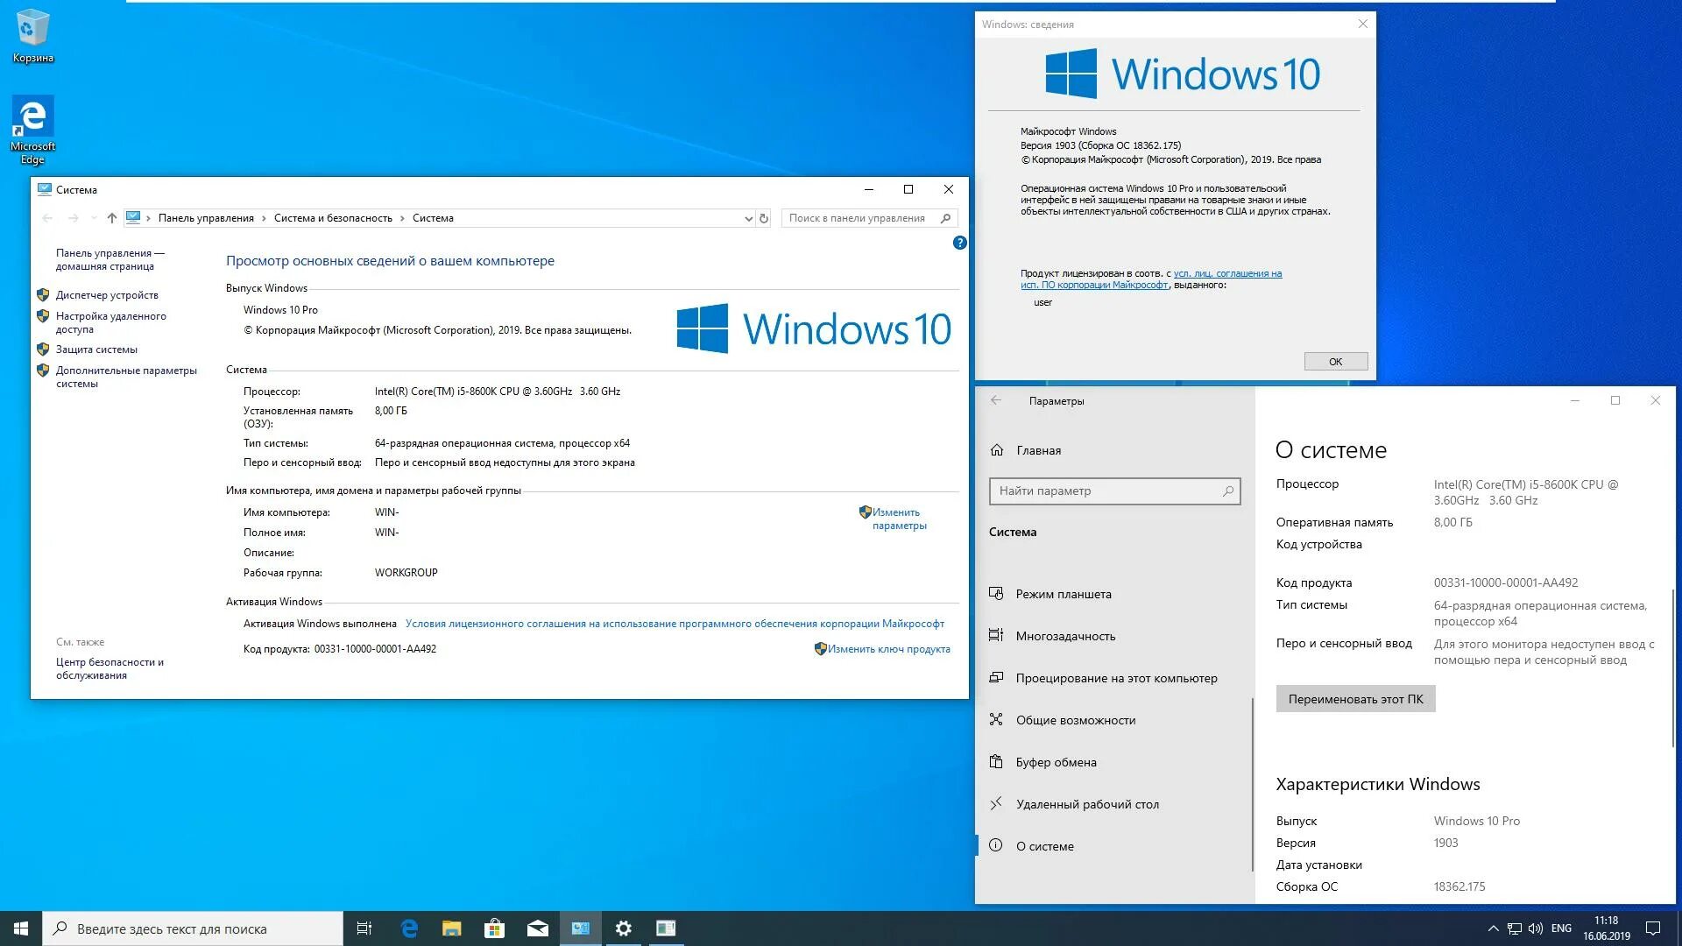Select Режим планшета in settings sidebar
This screenshot has height=946, width=1682.
click(1063, 594)
